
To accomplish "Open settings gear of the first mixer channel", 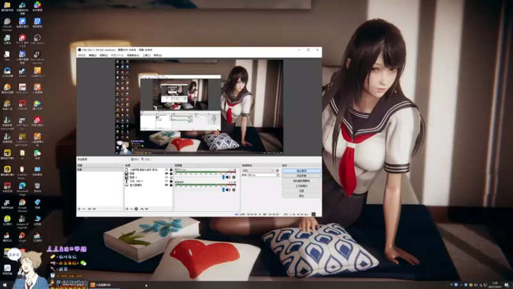I will pyautogui.click(x=233, y=177).
